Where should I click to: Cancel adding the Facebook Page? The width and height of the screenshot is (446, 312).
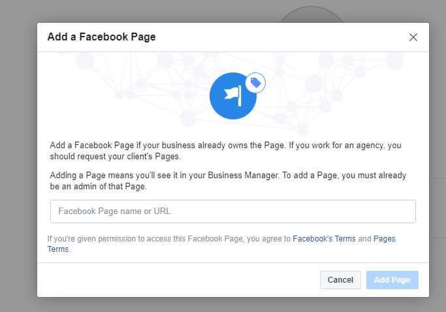[x=340, y=280]
